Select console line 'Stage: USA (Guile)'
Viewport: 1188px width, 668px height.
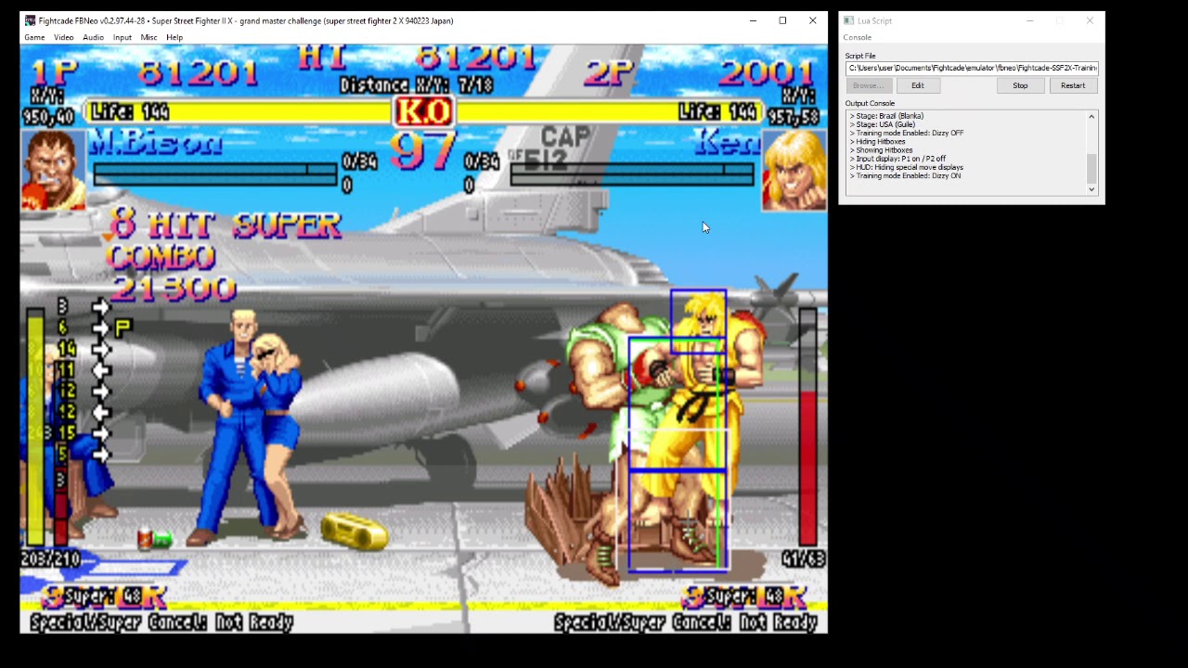883,124
